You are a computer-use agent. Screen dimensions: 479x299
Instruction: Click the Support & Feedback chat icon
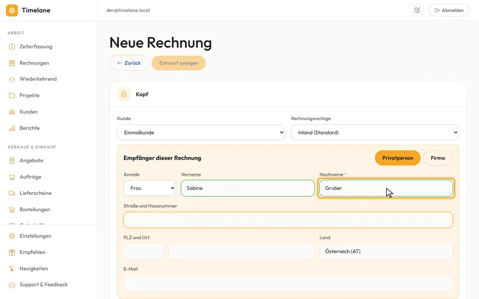(x=12, y=285)
